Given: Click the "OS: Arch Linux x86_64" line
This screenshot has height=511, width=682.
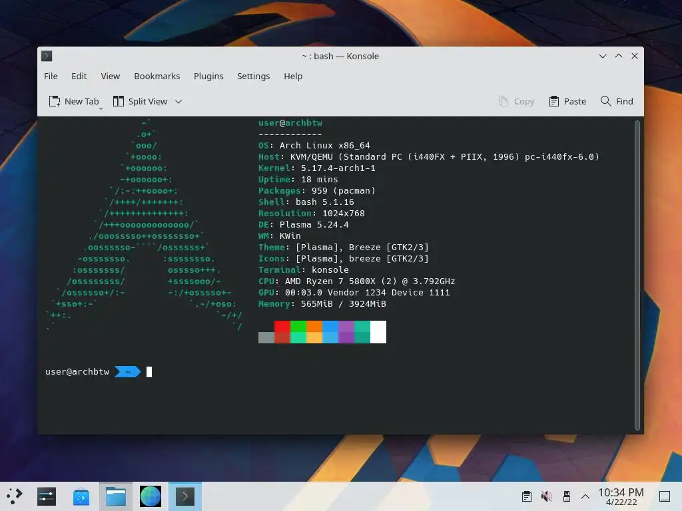Looking at the screenshot, I should click(314, 146).
